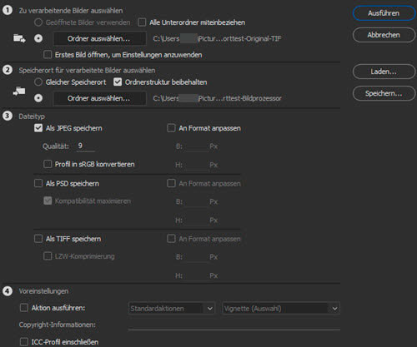Screen dimensions: 417x347
Task: Click the Qualität input field
Action: (85, 146)
